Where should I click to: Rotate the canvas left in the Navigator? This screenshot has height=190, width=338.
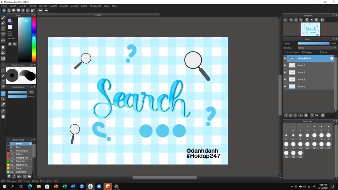point(307,20)
